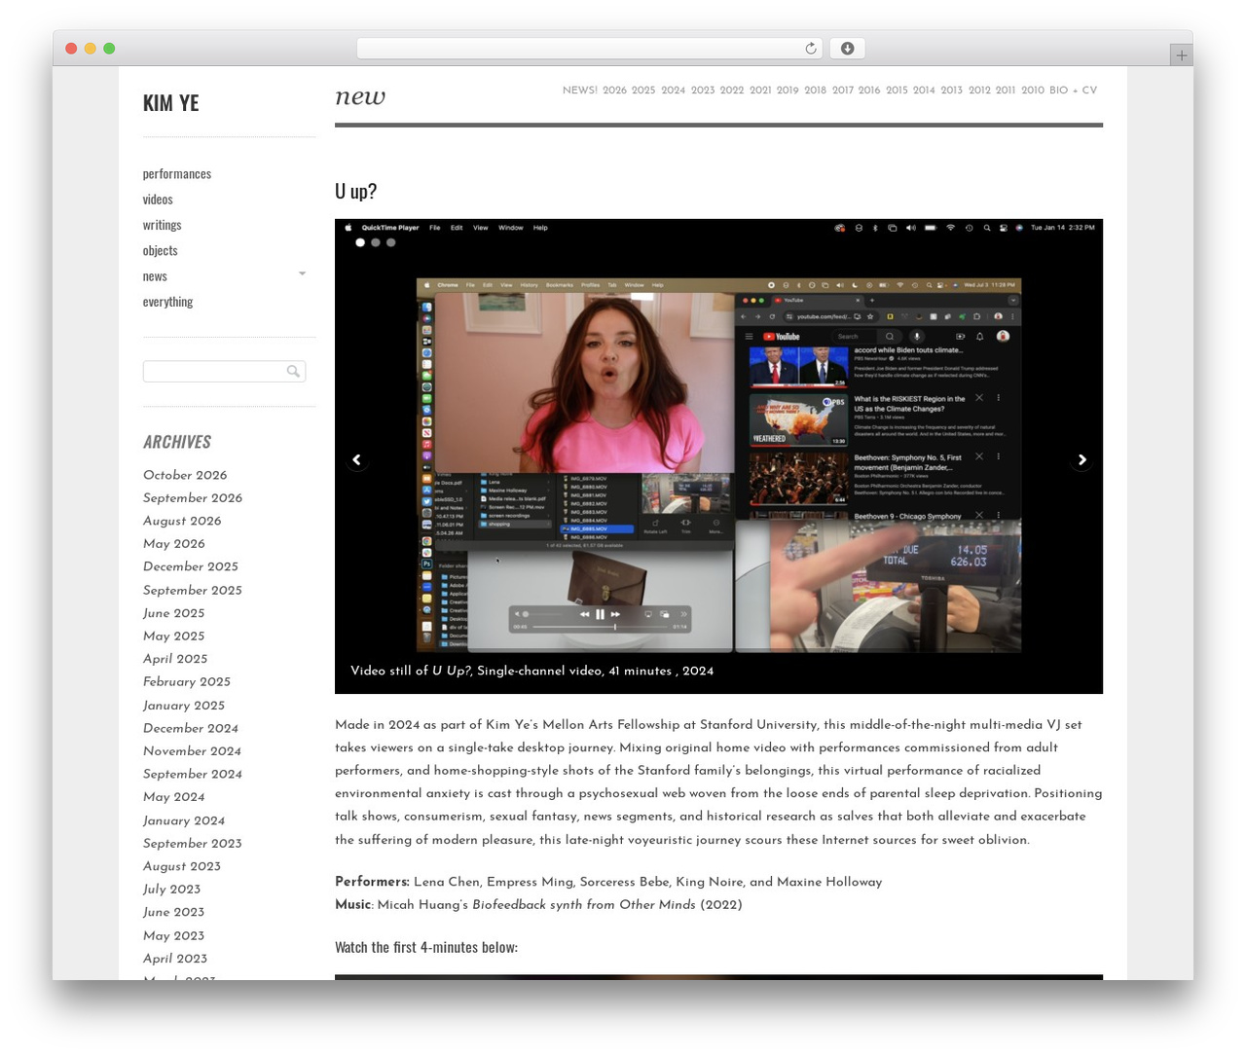
Task: Expand the news submenu arrow
Action: tap(302, 273)
